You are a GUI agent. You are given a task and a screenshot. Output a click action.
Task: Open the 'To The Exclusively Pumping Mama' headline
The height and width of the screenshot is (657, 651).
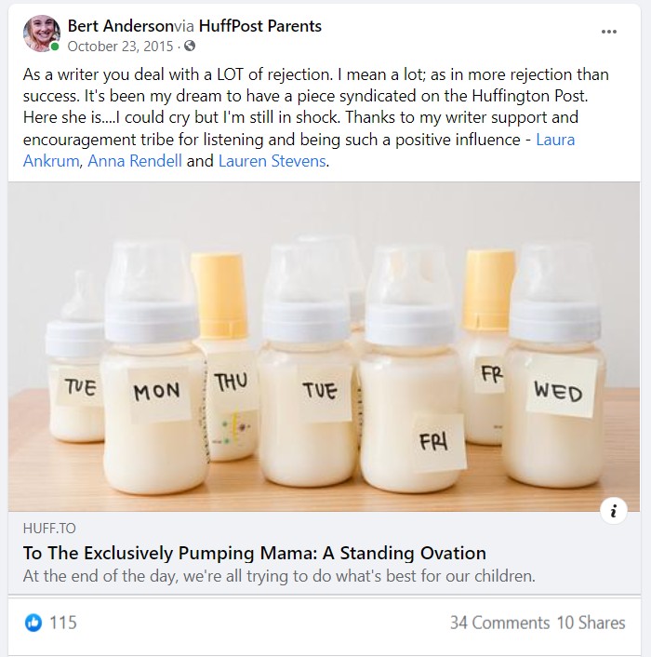tap(255, 553)
